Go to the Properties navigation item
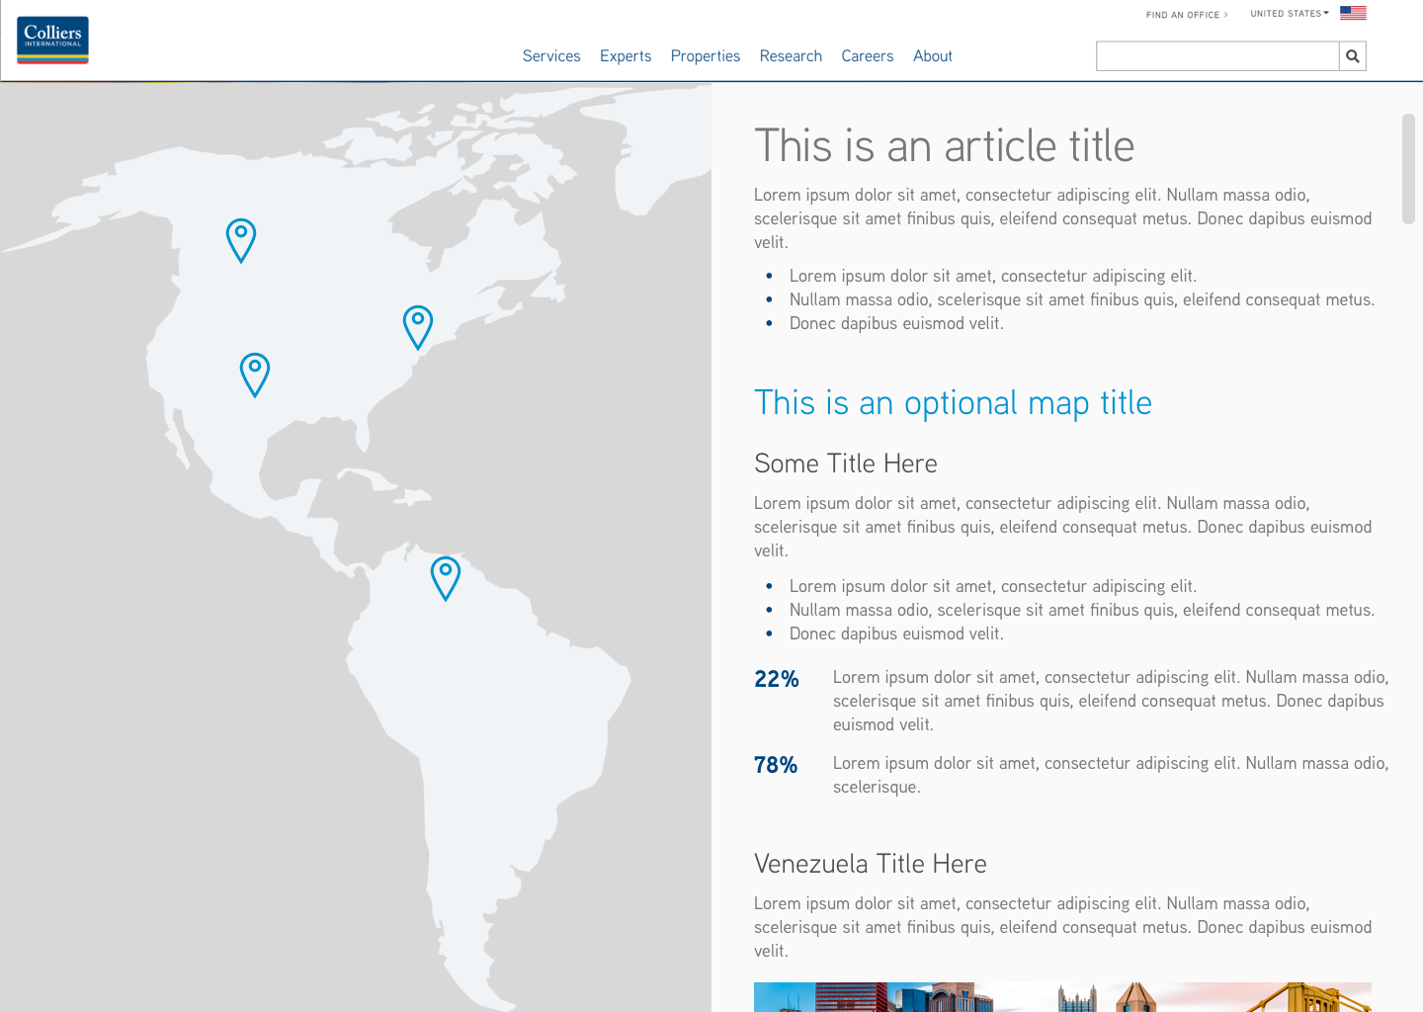 pyautogui.click(x=705, y=56)
